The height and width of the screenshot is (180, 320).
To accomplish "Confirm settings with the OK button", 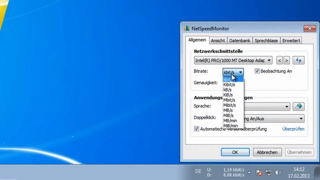I will 235,152.
